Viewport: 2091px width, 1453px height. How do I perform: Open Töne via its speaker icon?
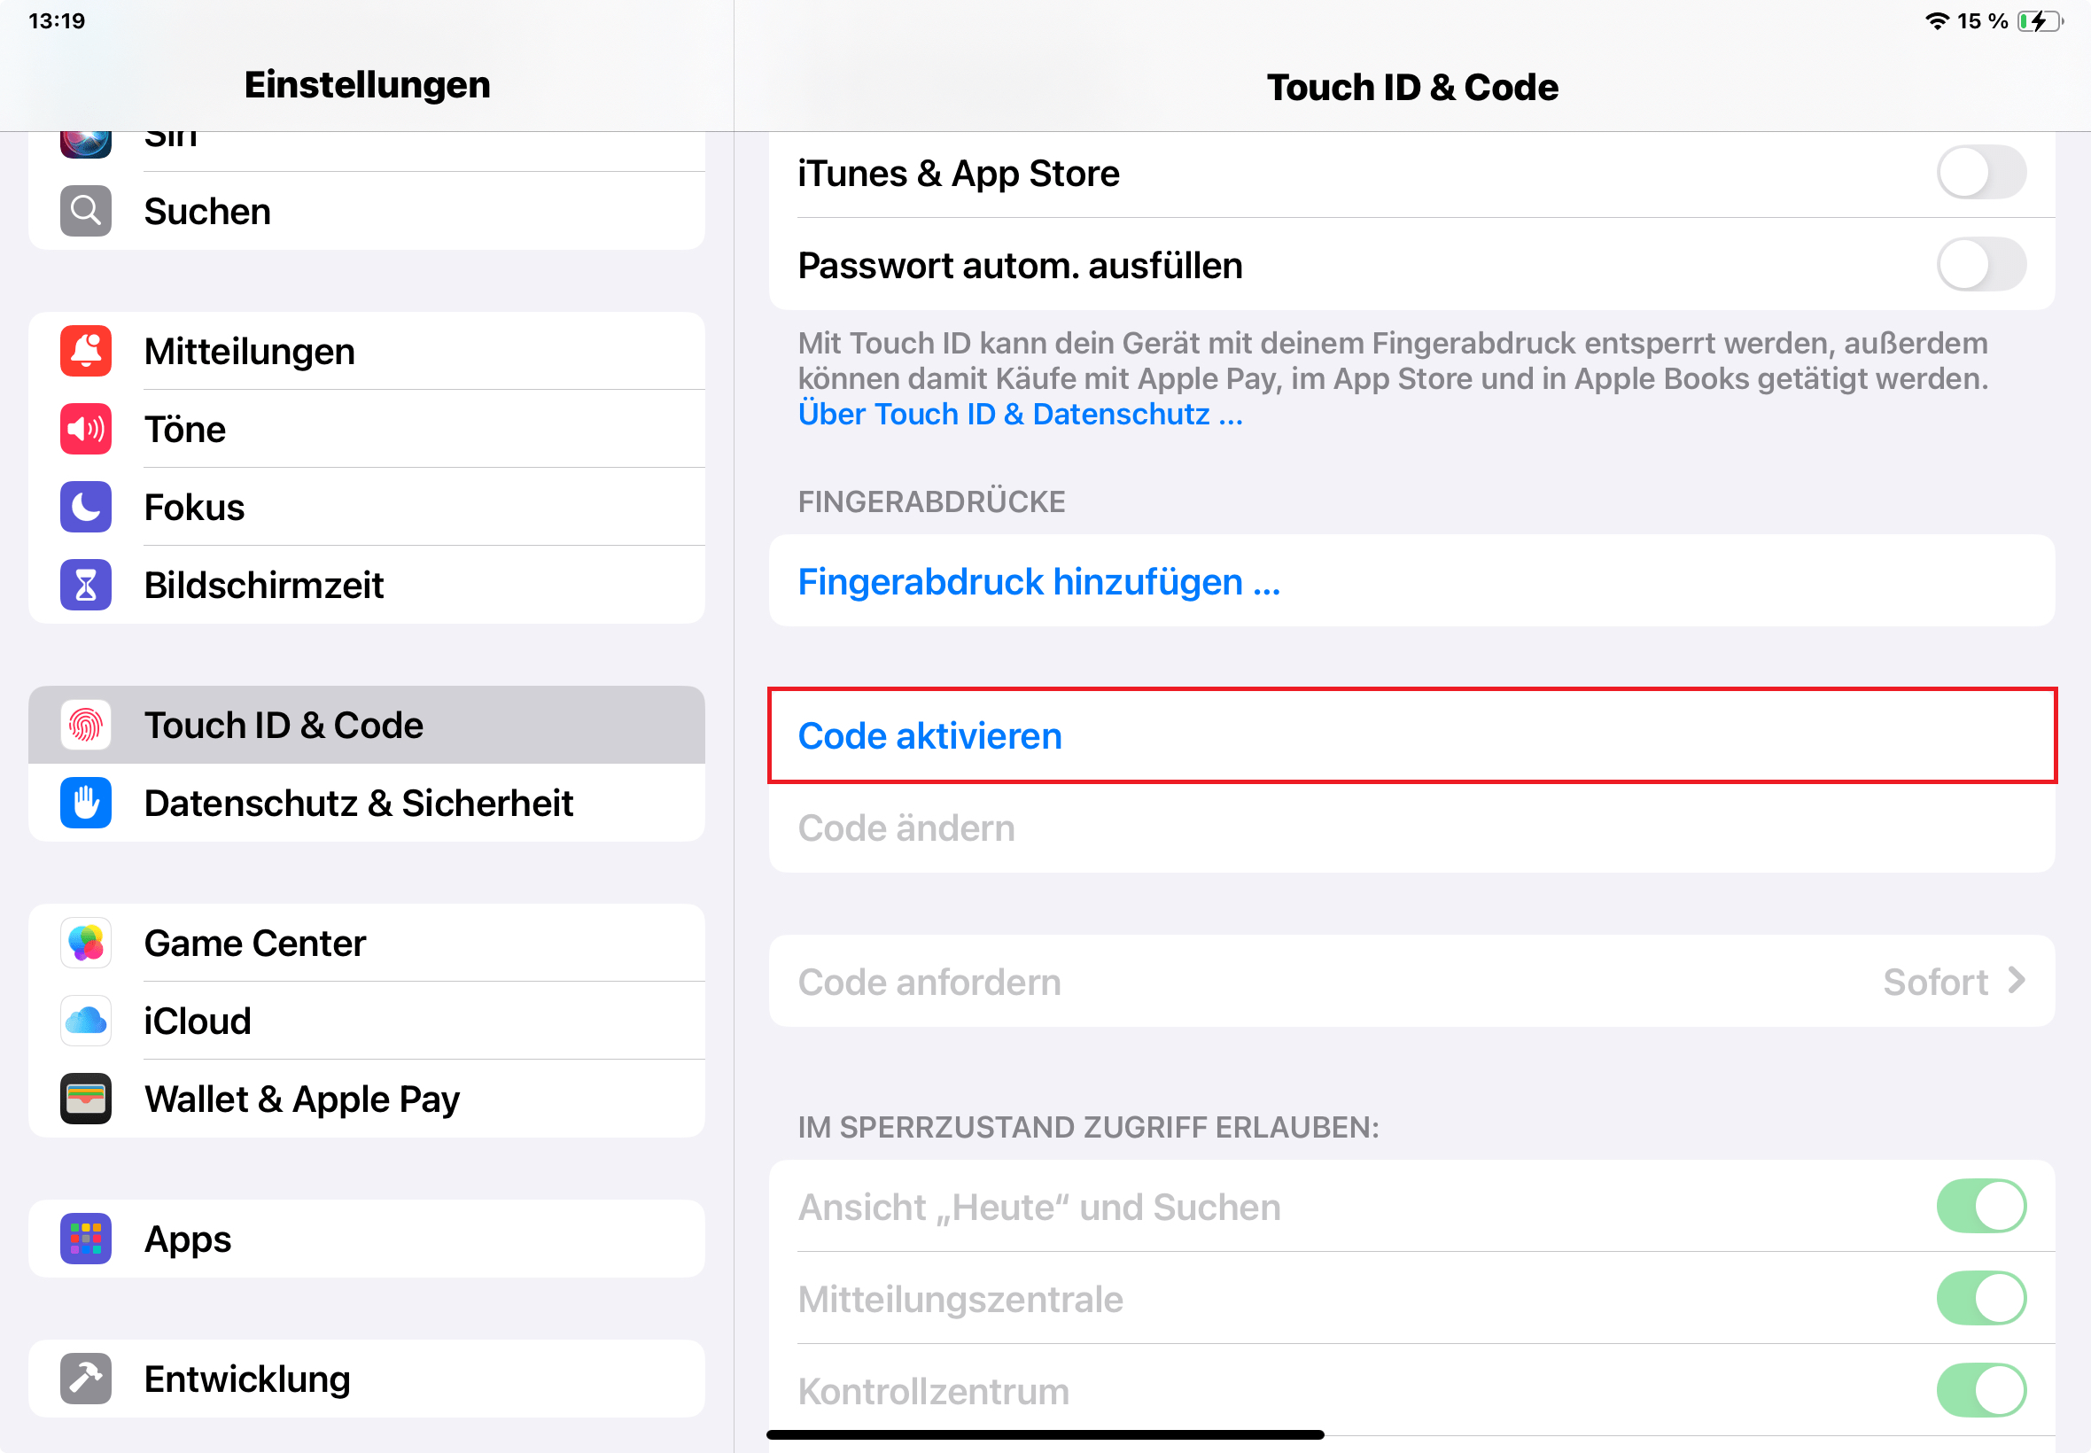[86, 429]
